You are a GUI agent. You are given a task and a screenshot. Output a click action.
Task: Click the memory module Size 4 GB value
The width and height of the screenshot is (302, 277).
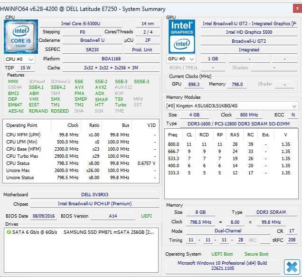(x=194, y=115)
